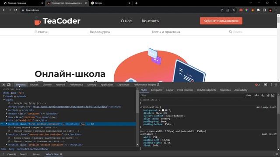Image resolution: width=280 pixels, height=157 pixels.
Task: Click the #fff background color swatch
Action: click(163, 110)
